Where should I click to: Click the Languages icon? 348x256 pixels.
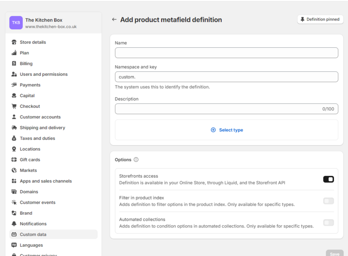point(14,245)
